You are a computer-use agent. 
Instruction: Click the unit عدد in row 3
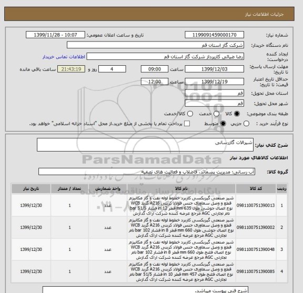click(108, 249)
